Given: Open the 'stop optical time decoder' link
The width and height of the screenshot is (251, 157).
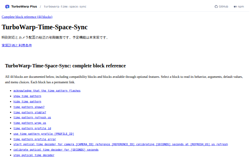Looking at the screenshot, I should point(34,155).
